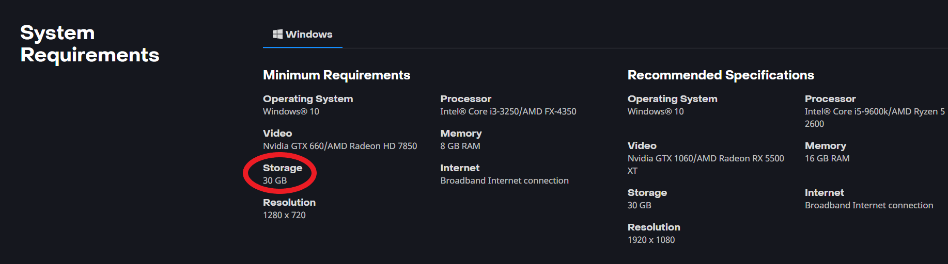The height and width of the screenshot is (264, 948).
Task: Click the minimum Video label
Action: click(x=277, y=134)
